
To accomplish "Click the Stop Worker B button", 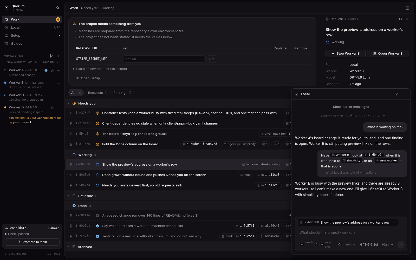I will point(346,54).
